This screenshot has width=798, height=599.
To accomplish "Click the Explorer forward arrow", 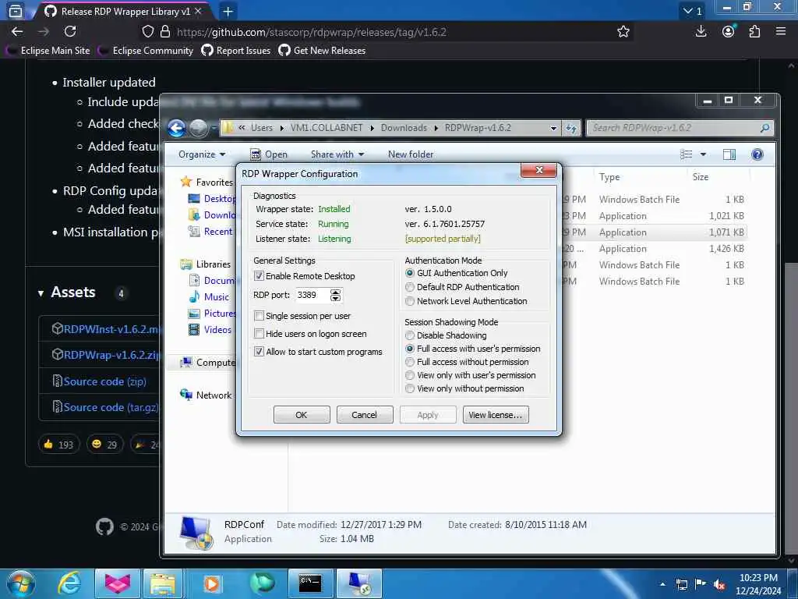I will (x=199, y=128).
